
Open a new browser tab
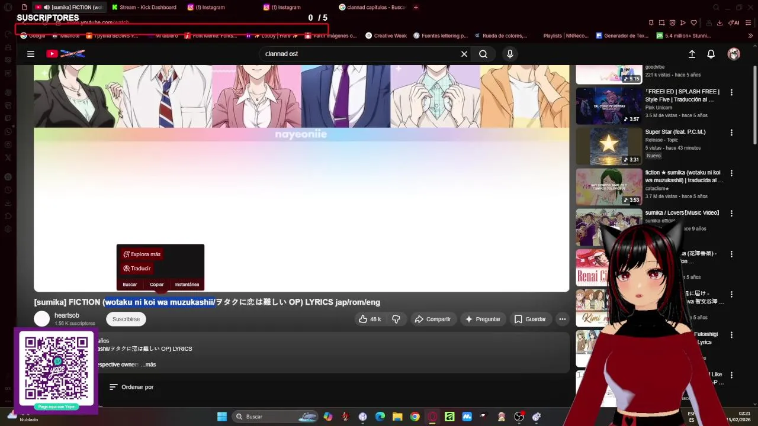[x=416, y=7]
